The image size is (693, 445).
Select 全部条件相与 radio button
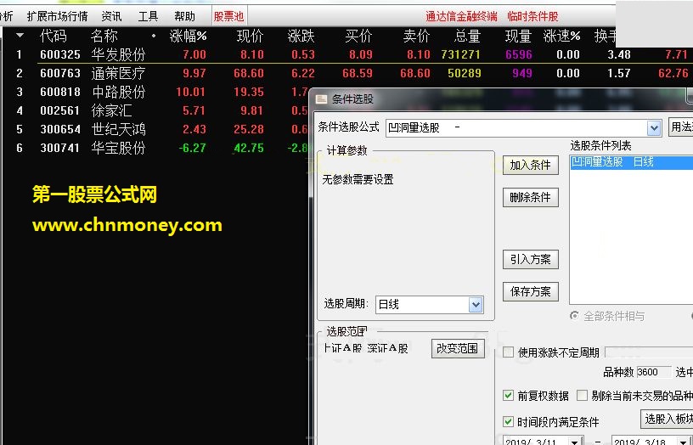574,316
